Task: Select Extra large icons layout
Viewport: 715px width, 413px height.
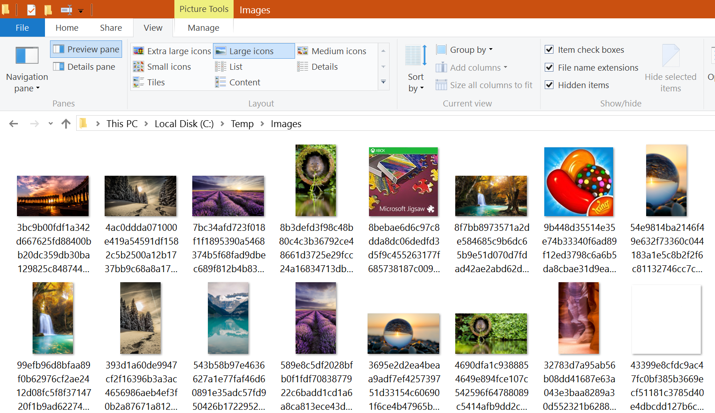Action: (172, 51)
